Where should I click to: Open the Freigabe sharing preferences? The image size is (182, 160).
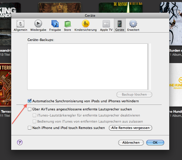(x=55, y=26)
